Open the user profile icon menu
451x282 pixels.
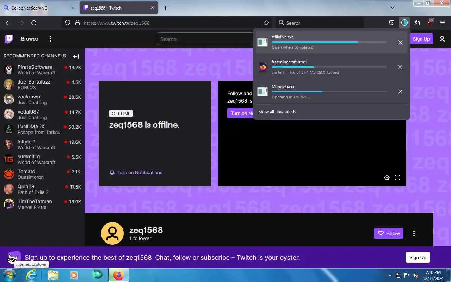coord(442,39)
